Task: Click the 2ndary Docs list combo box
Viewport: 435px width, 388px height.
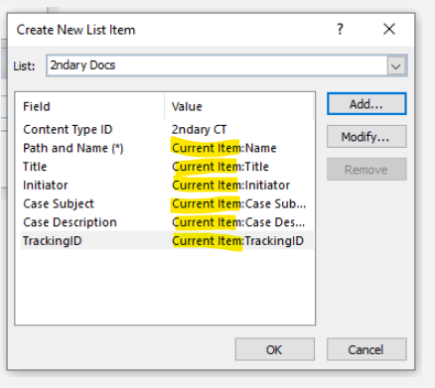Action: 226,65
